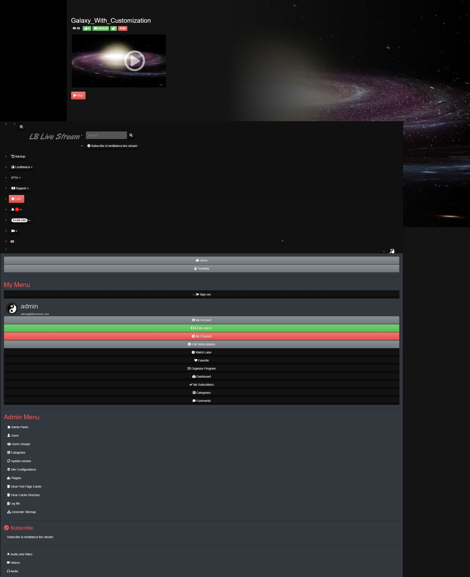Focus the Search input field
This screenshot has width=470, height=577.
(x=106, y=135)
